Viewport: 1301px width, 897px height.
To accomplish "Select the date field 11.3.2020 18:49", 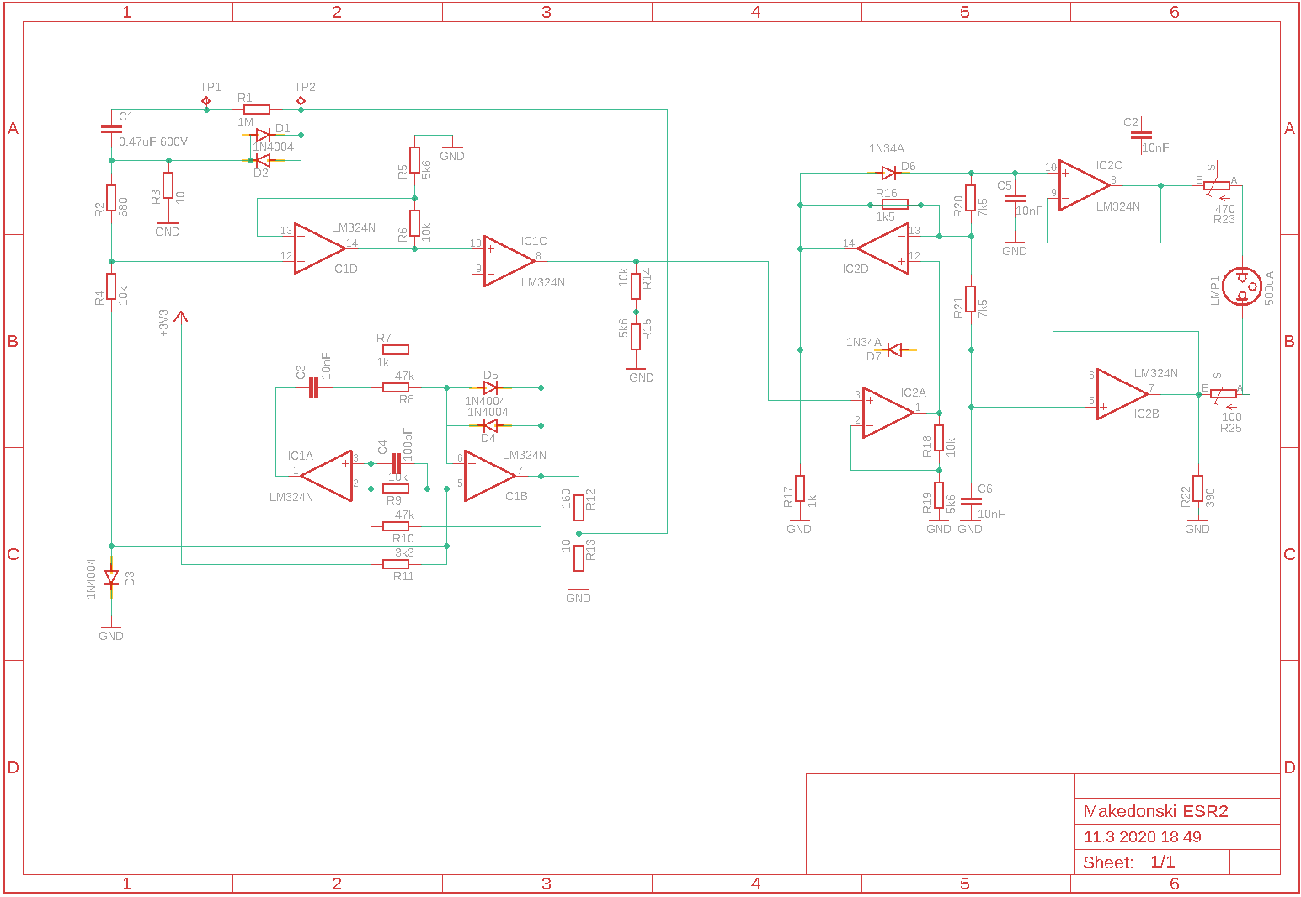I will click(x=1142, y=837).
